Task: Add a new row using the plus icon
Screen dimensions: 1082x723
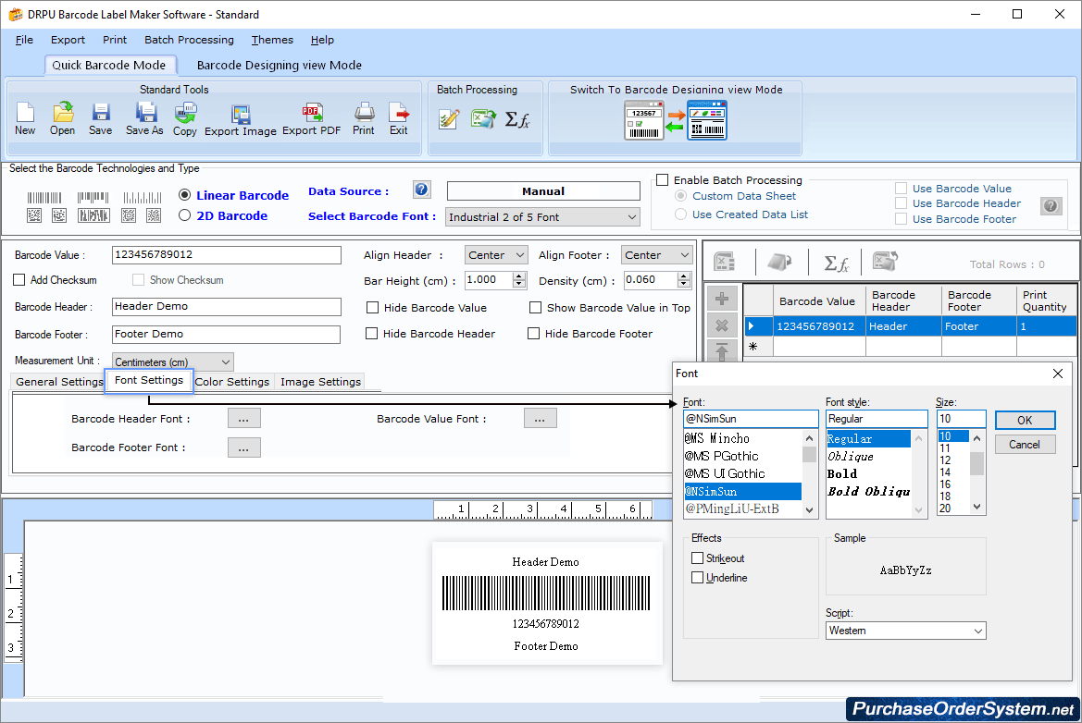Action: click(722, 299)
